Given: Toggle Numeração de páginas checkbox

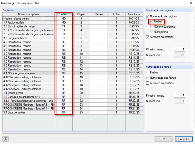Looking at the screenshot, I should tap(148, 16).
